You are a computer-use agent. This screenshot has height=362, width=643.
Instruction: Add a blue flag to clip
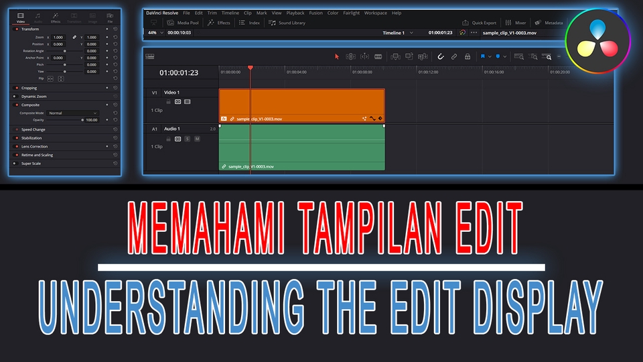click(483, 56)
